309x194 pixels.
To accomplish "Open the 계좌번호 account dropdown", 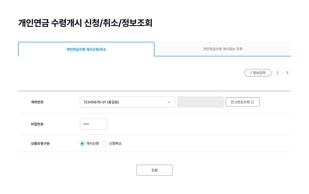I will (x=127, y=102).
